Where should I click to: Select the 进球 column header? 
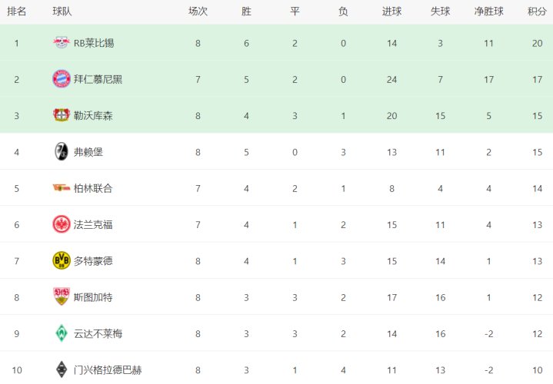(391, 12)
